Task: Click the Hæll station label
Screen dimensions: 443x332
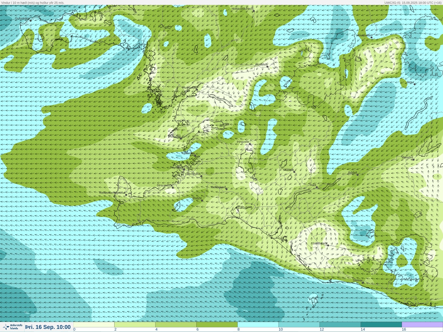Action: coord(313,185)
